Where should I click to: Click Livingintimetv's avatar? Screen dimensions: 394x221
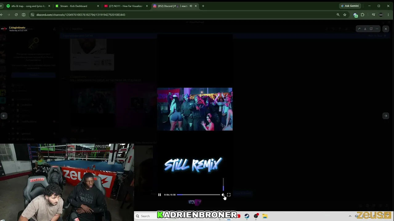(4, 29)
